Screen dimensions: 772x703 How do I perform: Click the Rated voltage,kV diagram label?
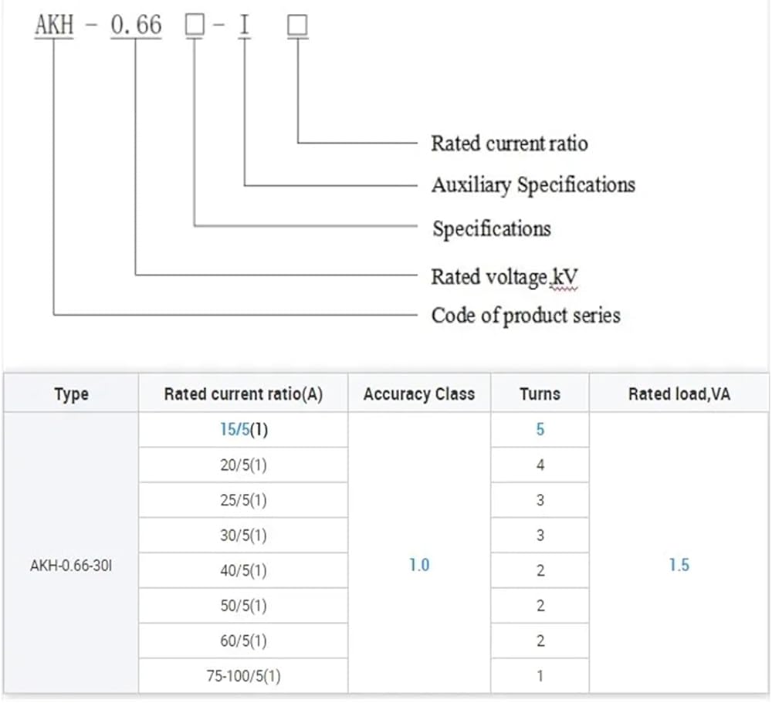(504, 276)
